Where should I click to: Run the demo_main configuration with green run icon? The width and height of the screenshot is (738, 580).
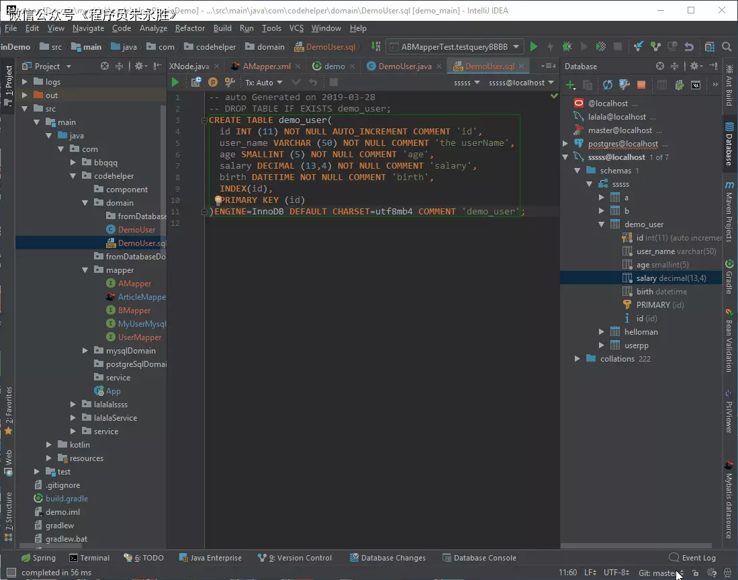tap(535, 48)
